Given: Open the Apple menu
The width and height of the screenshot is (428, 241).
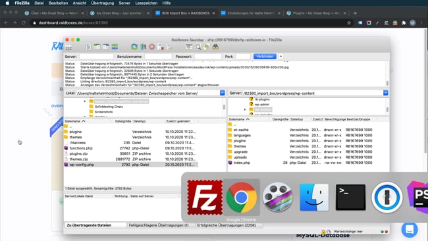Looking at the screenshot, I should point(7,3).
